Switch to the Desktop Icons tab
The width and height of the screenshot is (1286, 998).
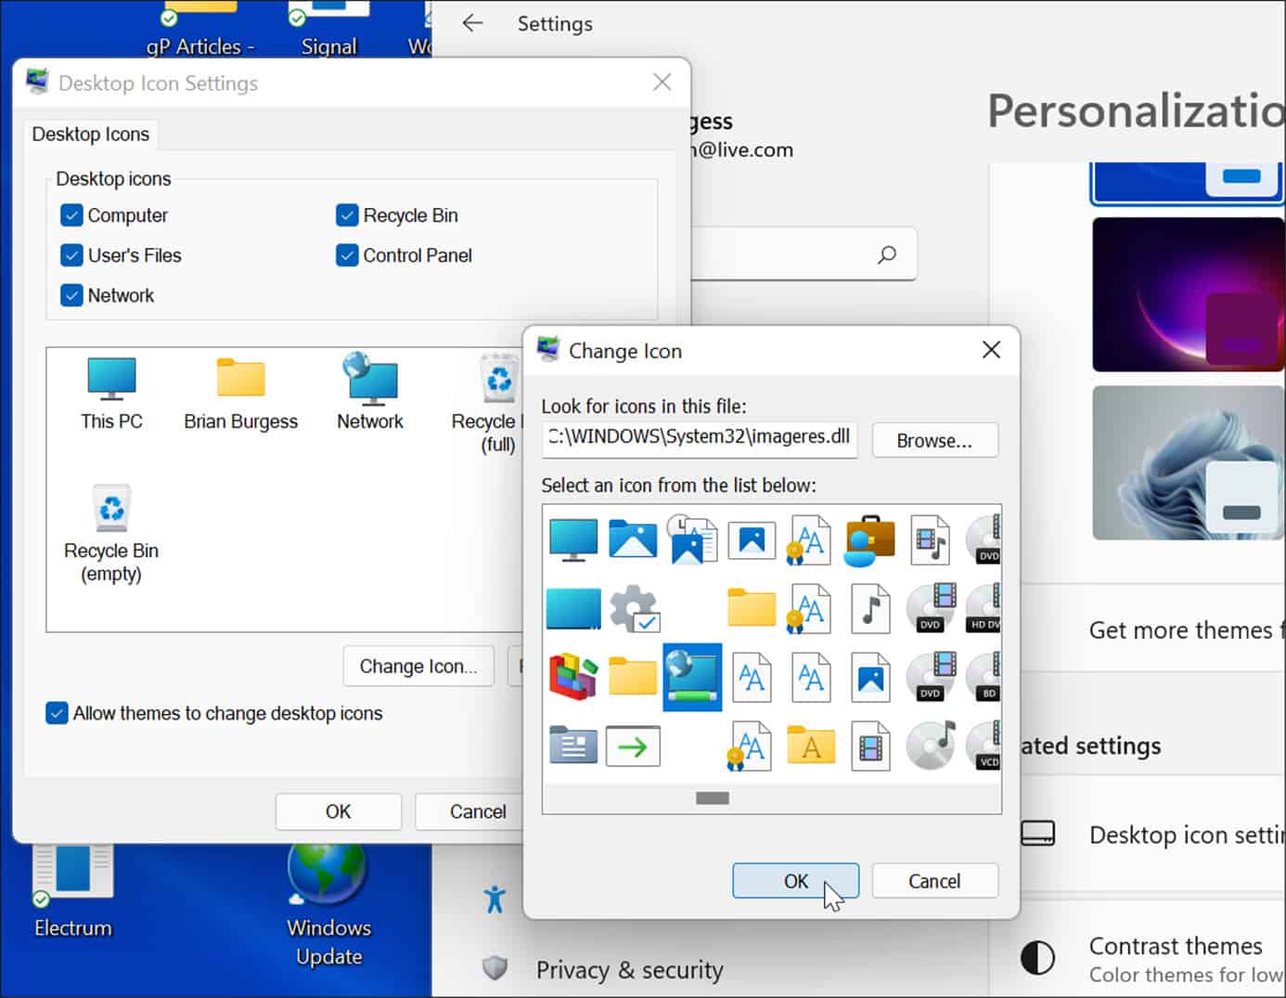click(x=90, y=134)
